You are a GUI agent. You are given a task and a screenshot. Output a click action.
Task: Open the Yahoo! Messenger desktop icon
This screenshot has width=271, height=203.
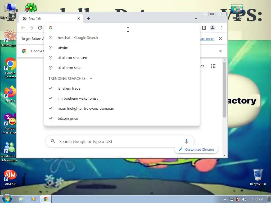click(10, 124)
